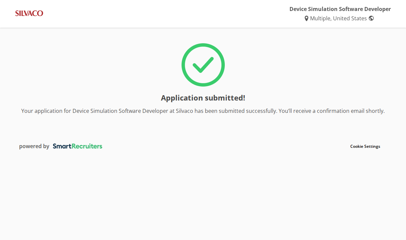Click the empty white header area center
This screenshot has height=240, width=406.
(x=166, y=14)
